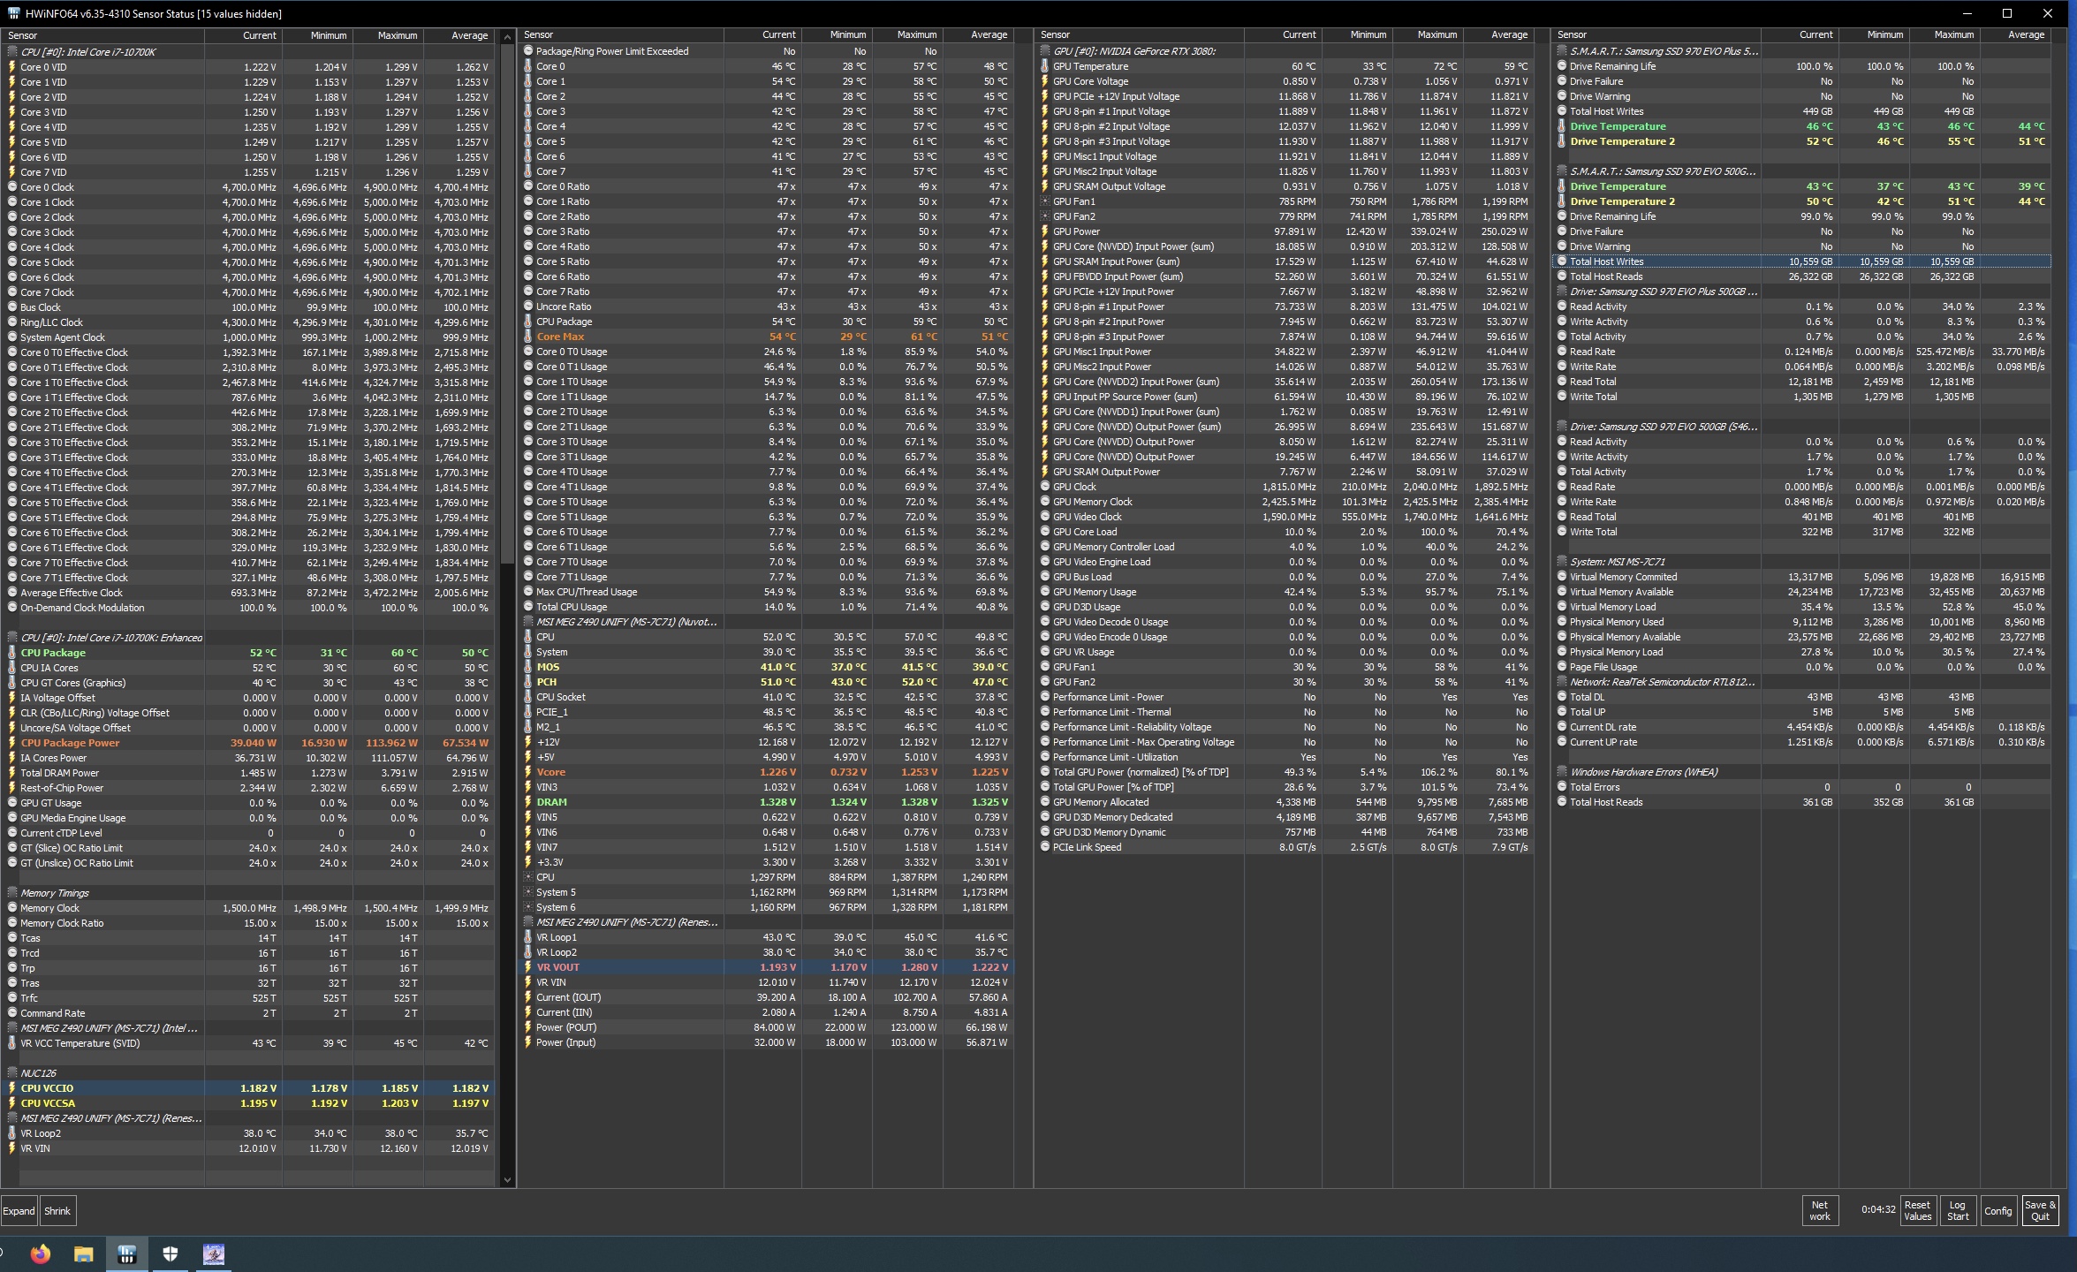Open the Config settings button
The width and height of the screenshot is (2077, 1272).
coord(1997,1211)
